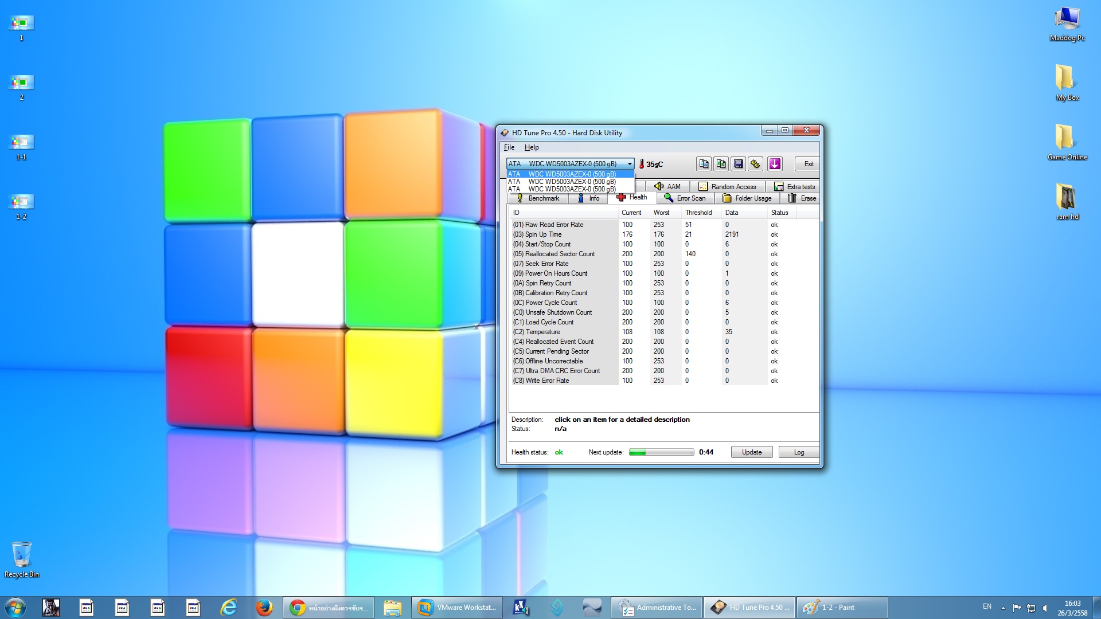Click the Log button
Screen dimensions: 1101x619
click(x=798, y=452)
